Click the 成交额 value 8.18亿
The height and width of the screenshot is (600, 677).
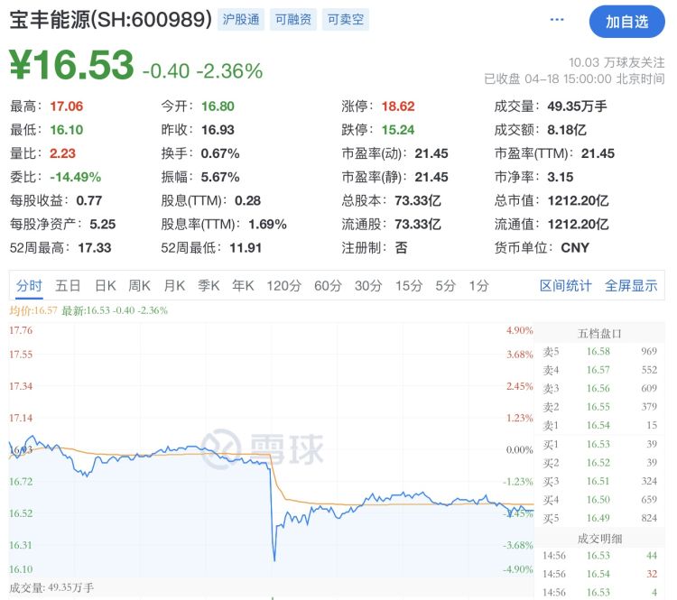coord(567,130)
